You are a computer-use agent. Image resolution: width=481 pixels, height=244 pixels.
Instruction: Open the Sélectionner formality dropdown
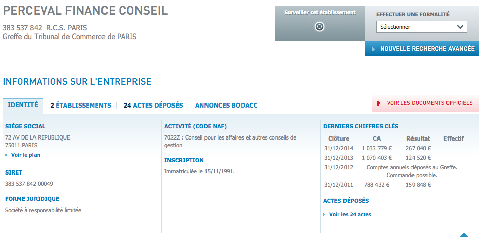pos(422,27)
